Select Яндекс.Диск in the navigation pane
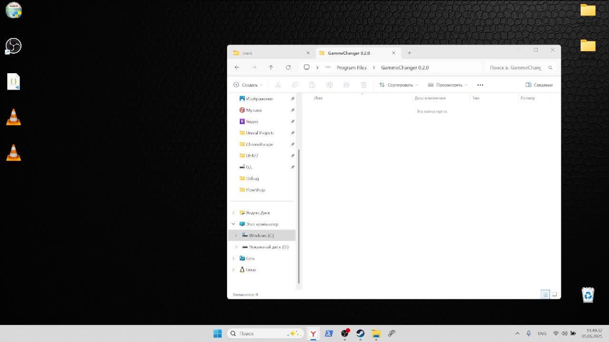The width and height of the screenshot is (609, 342). (258, 213)
